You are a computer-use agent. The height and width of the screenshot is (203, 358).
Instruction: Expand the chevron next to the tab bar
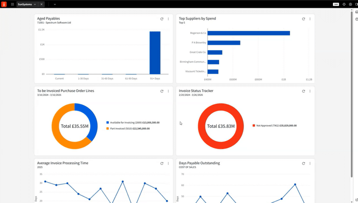[55, 4]
